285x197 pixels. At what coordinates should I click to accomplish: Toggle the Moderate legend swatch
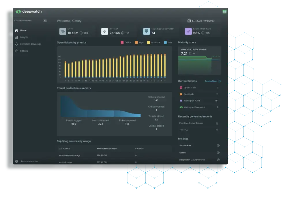coord(149,42)
